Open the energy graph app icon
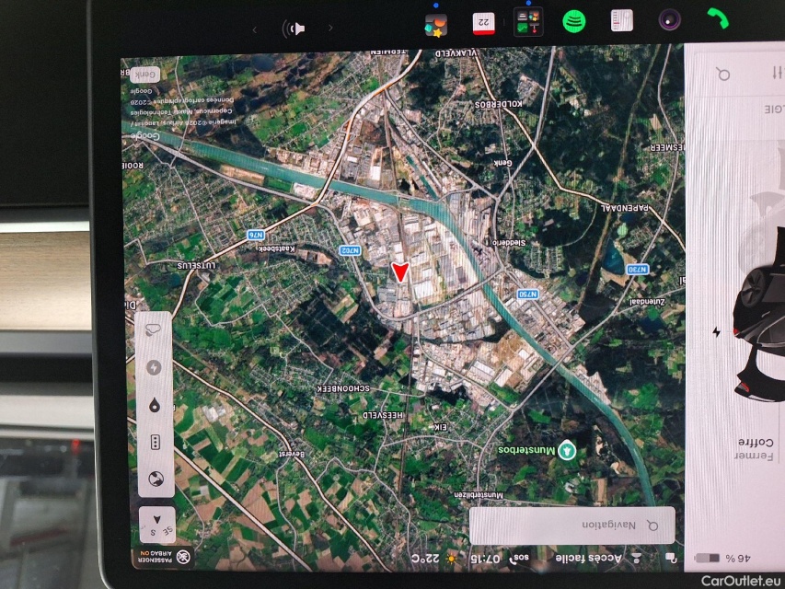This screenshot has width=785, height=589. pyautogui.click(x=622, y=20)
